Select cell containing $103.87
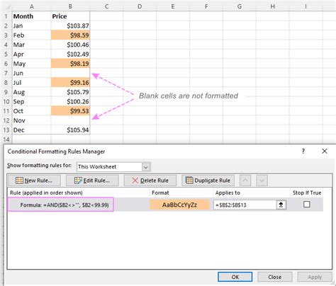The width and height of the screenshot is (336, 286). (x=70, y=25)
